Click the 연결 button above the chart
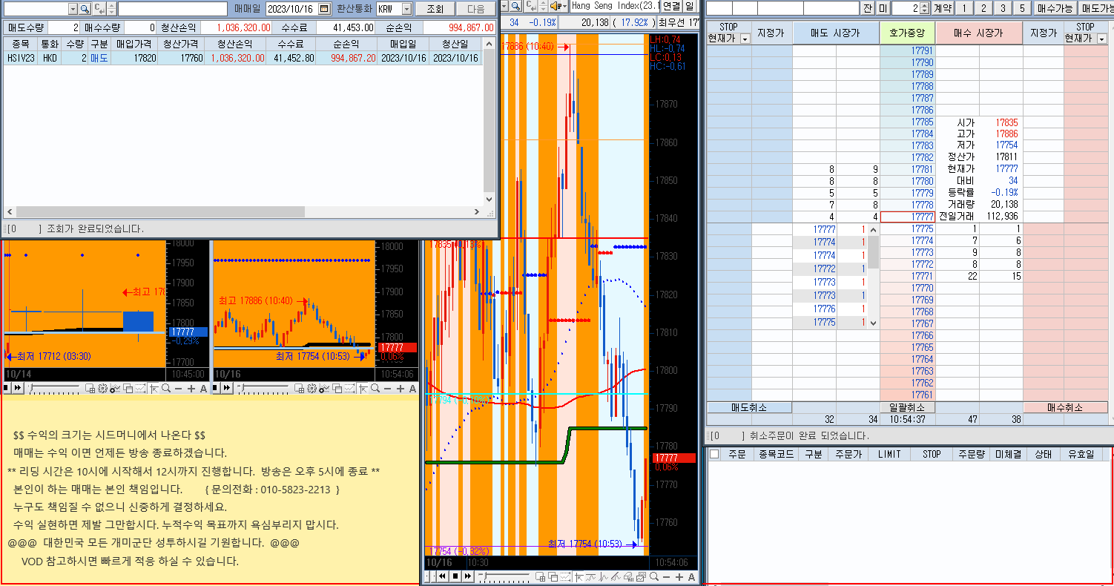The image size is (1114, 586). (670, 6)
